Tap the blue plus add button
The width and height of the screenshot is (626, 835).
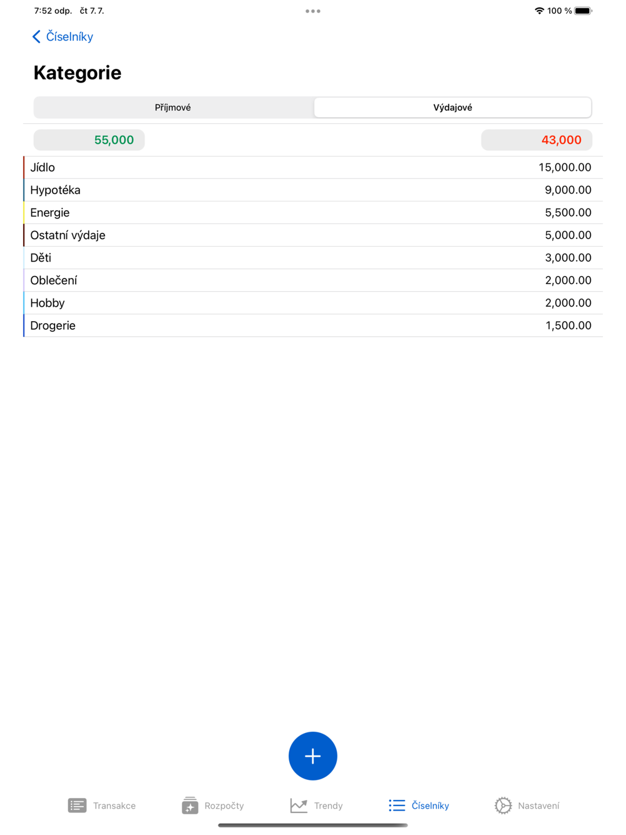click(x=313, y=756)
